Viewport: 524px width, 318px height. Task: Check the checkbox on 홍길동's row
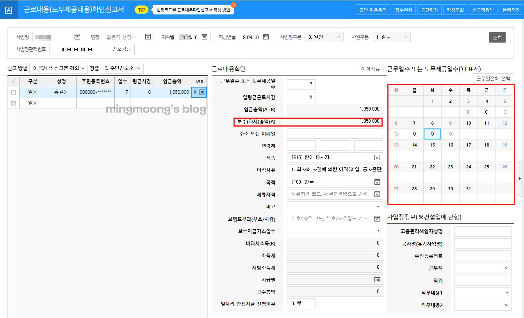(x=14, y=92)
